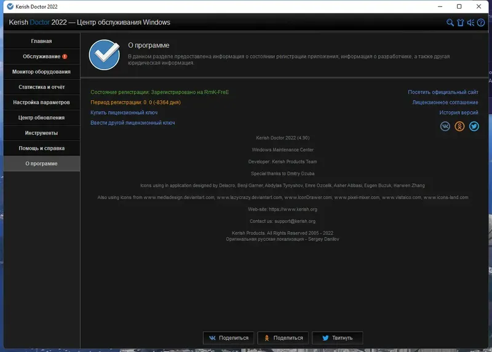
Task: Open Монитор оборудования
Action: (42, 72)
